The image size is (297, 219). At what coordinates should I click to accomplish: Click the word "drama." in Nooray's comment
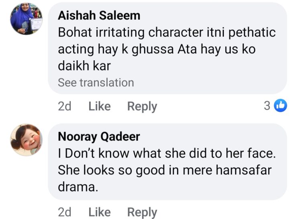[x=78, y=187]
